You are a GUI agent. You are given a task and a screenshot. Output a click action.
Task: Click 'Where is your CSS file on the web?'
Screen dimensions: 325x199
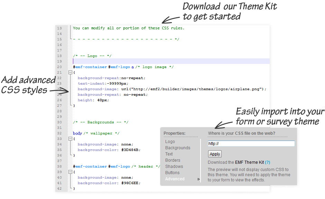click(242, 133)
